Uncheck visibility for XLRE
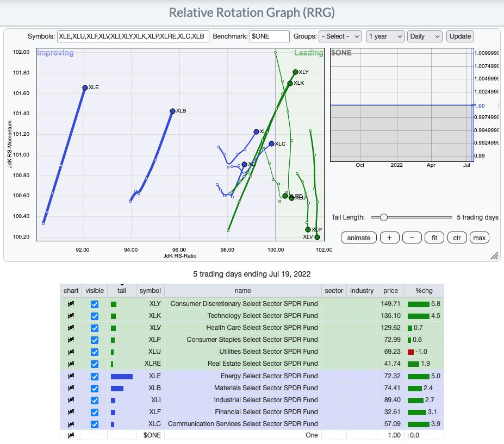The height and width of the screenshot is (444, 504). click(95, 364)
